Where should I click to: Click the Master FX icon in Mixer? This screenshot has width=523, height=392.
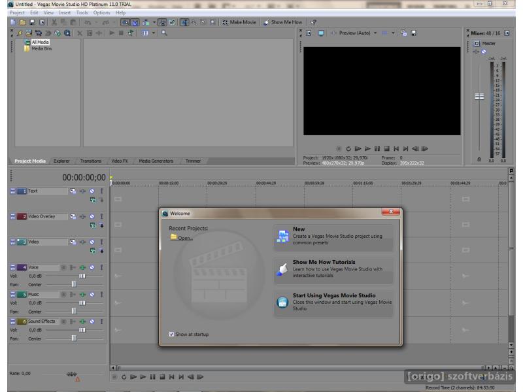click(476, 52)
